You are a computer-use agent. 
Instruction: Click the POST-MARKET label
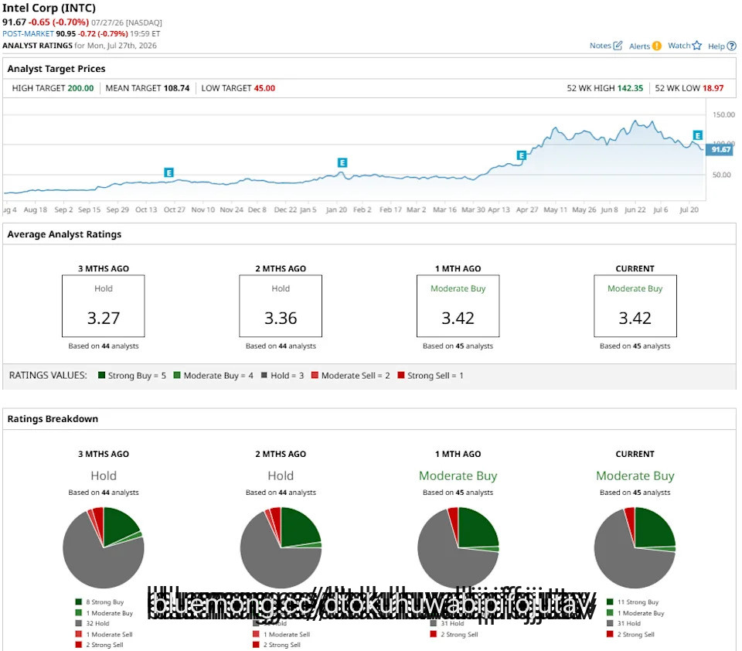coord(28,34)
